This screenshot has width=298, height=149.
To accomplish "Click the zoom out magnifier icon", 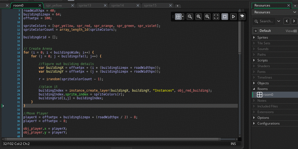I will [190, 17].
